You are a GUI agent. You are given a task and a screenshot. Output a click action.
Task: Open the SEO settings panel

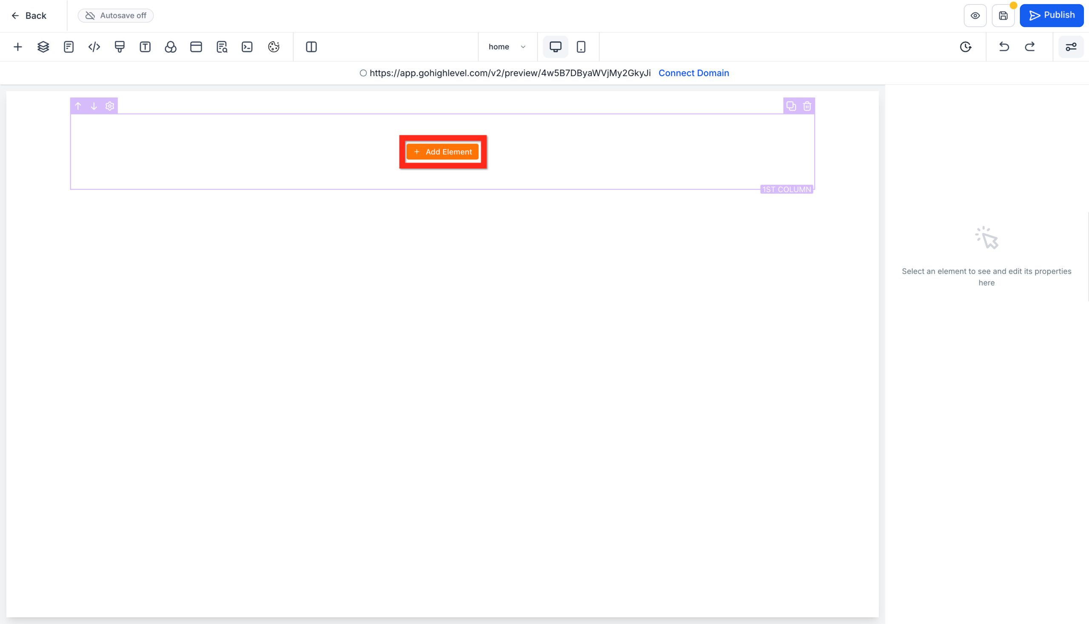point(222,47)
